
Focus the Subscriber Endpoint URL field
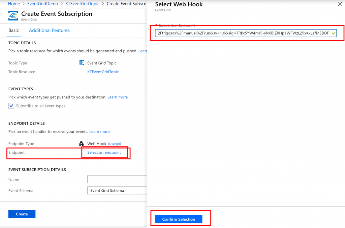click(246, 33)
